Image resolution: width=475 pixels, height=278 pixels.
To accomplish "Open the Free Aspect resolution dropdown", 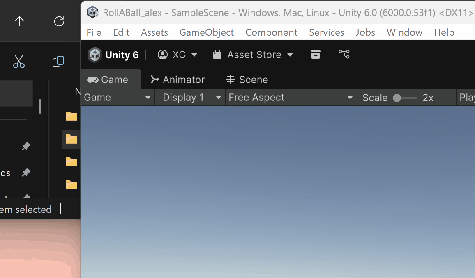I will click(291, 98).
